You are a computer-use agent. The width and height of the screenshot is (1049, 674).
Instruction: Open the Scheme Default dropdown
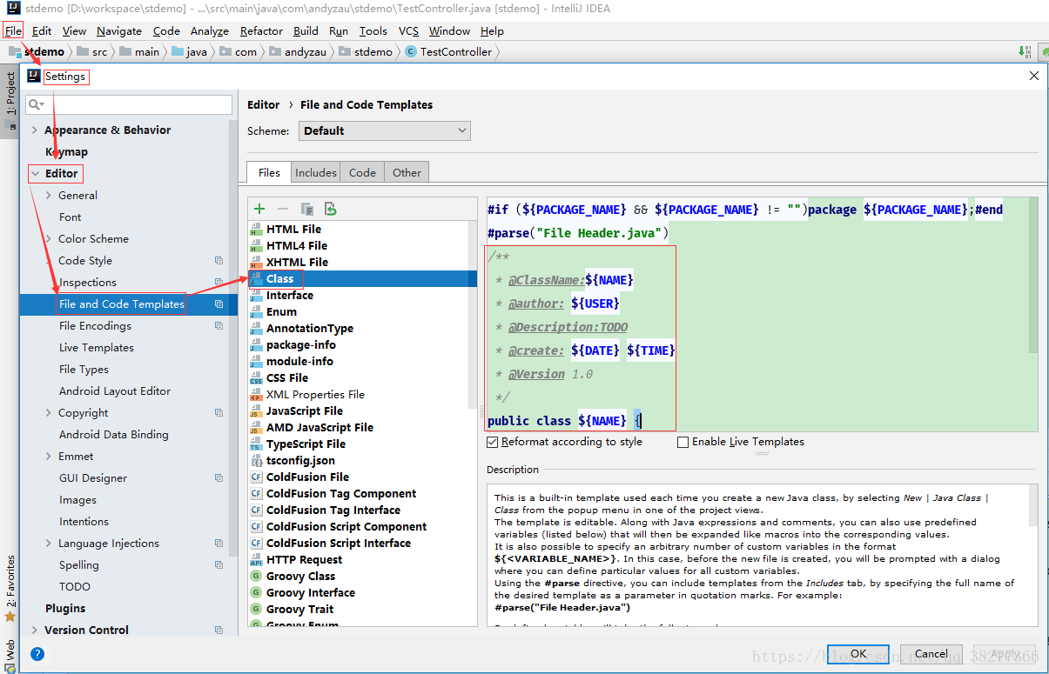click(x=385, y=131)
